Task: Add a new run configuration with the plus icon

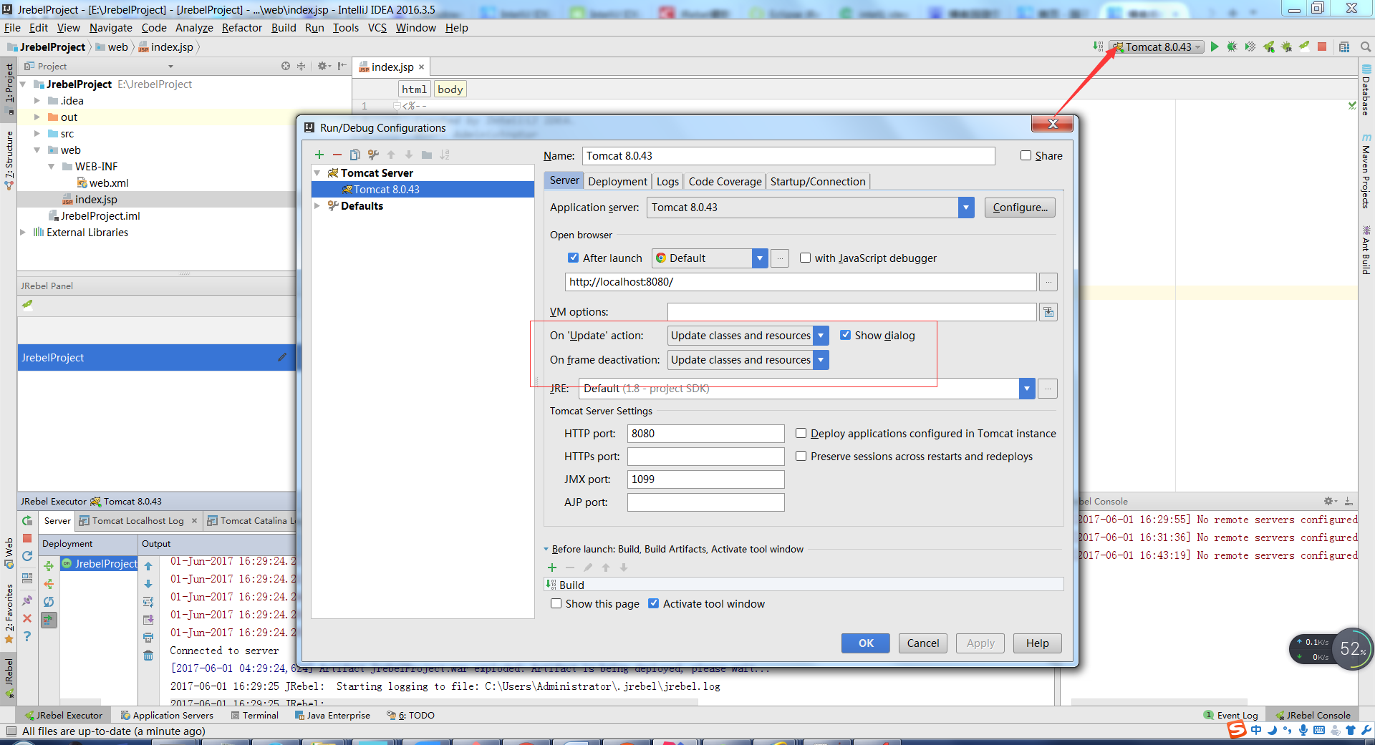Action: (x=319, y=155)
